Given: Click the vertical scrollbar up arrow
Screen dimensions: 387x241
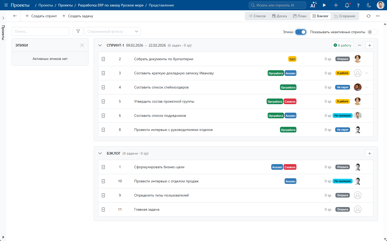Looking at the screenshot, I should tap(385, 24).
